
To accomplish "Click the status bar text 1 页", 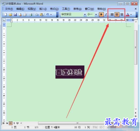I will [x=14, y=127].
